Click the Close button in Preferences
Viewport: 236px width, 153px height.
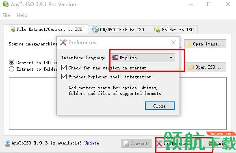pyautogui.click(x=160, y=106)
